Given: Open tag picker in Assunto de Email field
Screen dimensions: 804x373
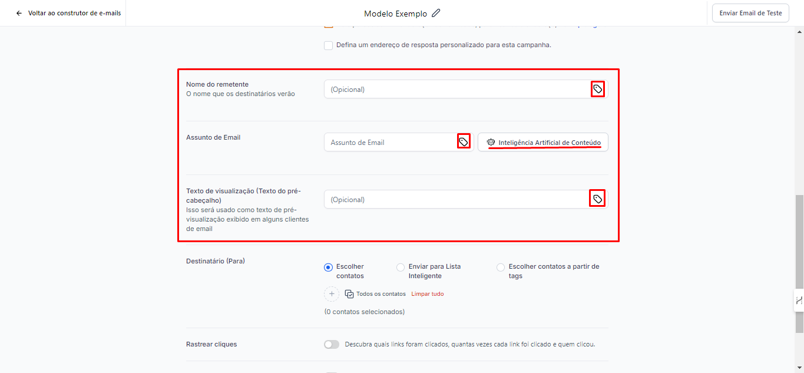Looking at the screenshot, I should coord(464,142).
